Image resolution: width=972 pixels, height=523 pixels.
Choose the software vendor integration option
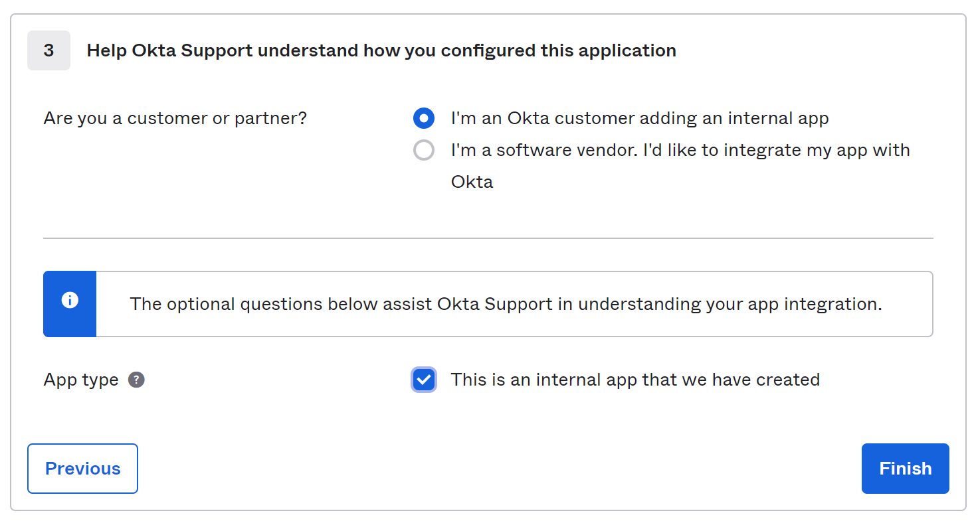pos(423,150)
